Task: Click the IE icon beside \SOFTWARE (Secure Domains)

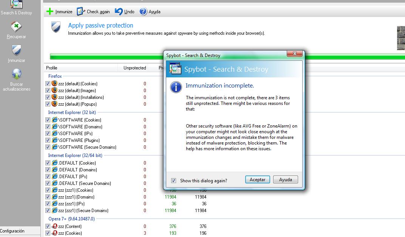Action: 54,147
